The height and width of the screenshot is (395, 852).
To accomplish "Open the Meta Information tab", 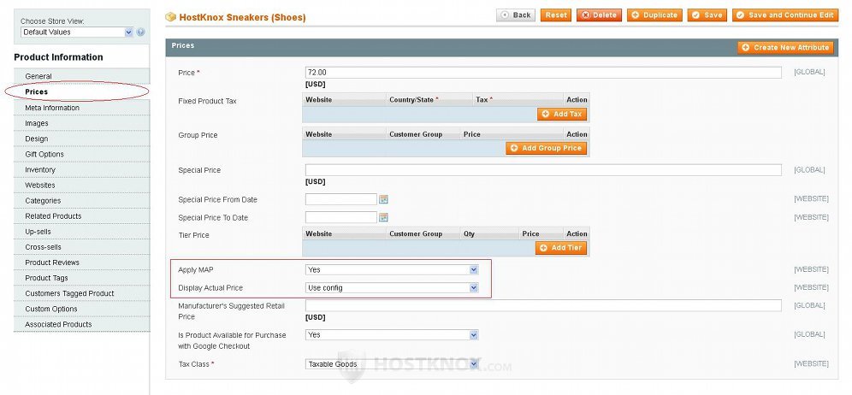I will click(x=81, y=108).
